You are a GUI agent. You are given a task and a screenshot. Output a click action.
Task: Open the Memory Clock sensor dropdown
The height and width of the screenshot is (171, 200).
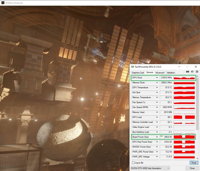click(x=157, y=83)
